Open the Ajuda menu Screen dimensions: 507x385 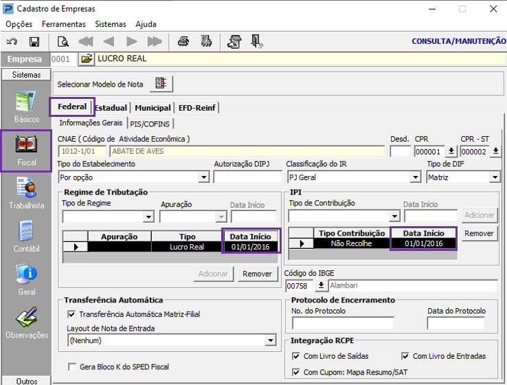point(146,24)
